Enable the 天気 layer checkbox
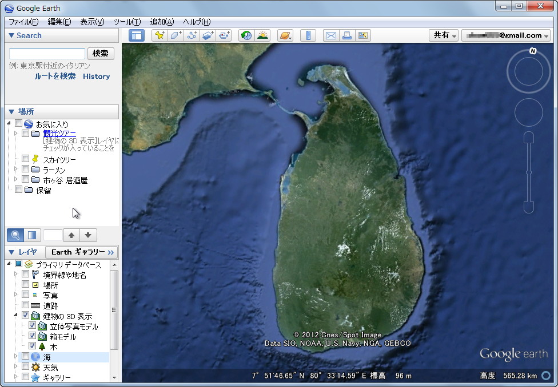The image size is (558, 387). coord(25,367)
